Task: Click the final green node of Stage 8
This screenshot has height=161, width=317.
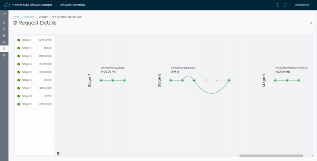Action: pyautogui.click(x=229, y=80)
